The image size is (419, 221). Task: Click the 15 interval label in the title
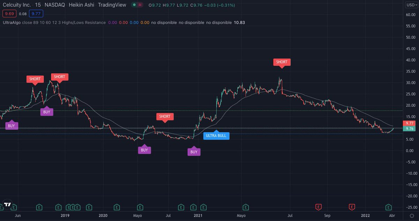(38, 5)
